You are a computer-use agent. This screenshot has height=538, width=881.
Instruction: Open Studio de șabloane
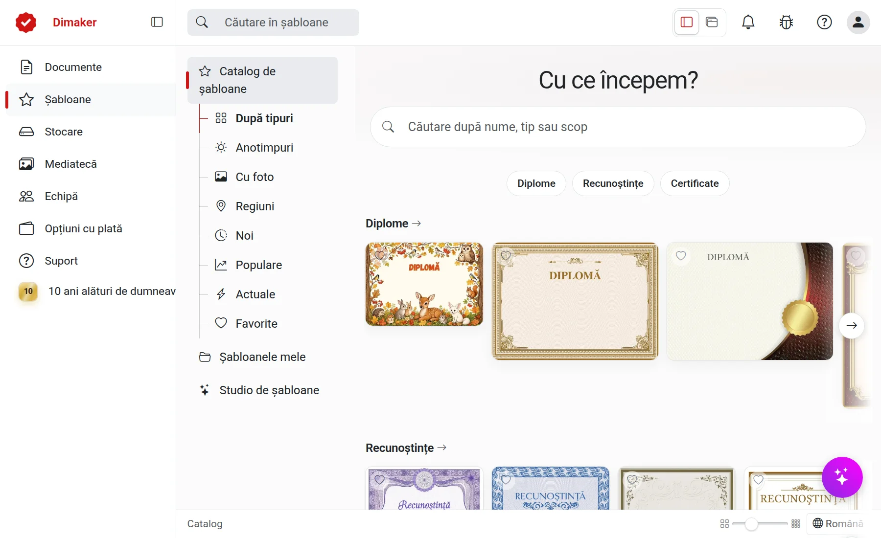[262, 390]
